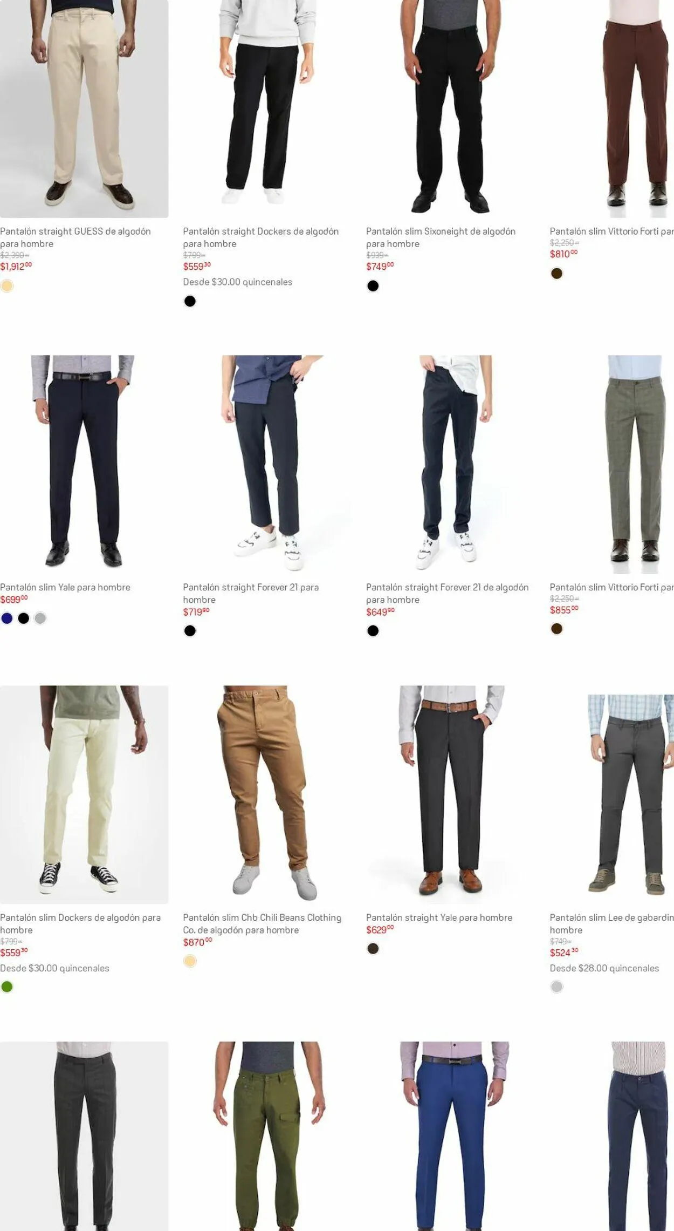Select light gray swatch under Lee gabardina pants

(556, 987)
